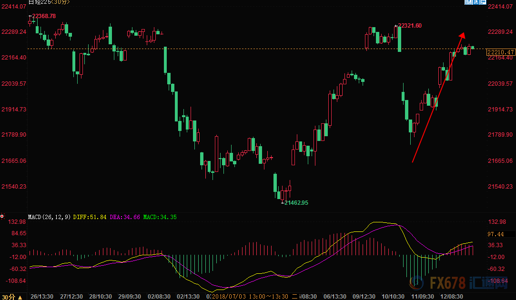Image resolution: width=516 pixels, height=300 pixels.
Task: Click the first blue chart toolbar icon
Action: click(468, 2)
